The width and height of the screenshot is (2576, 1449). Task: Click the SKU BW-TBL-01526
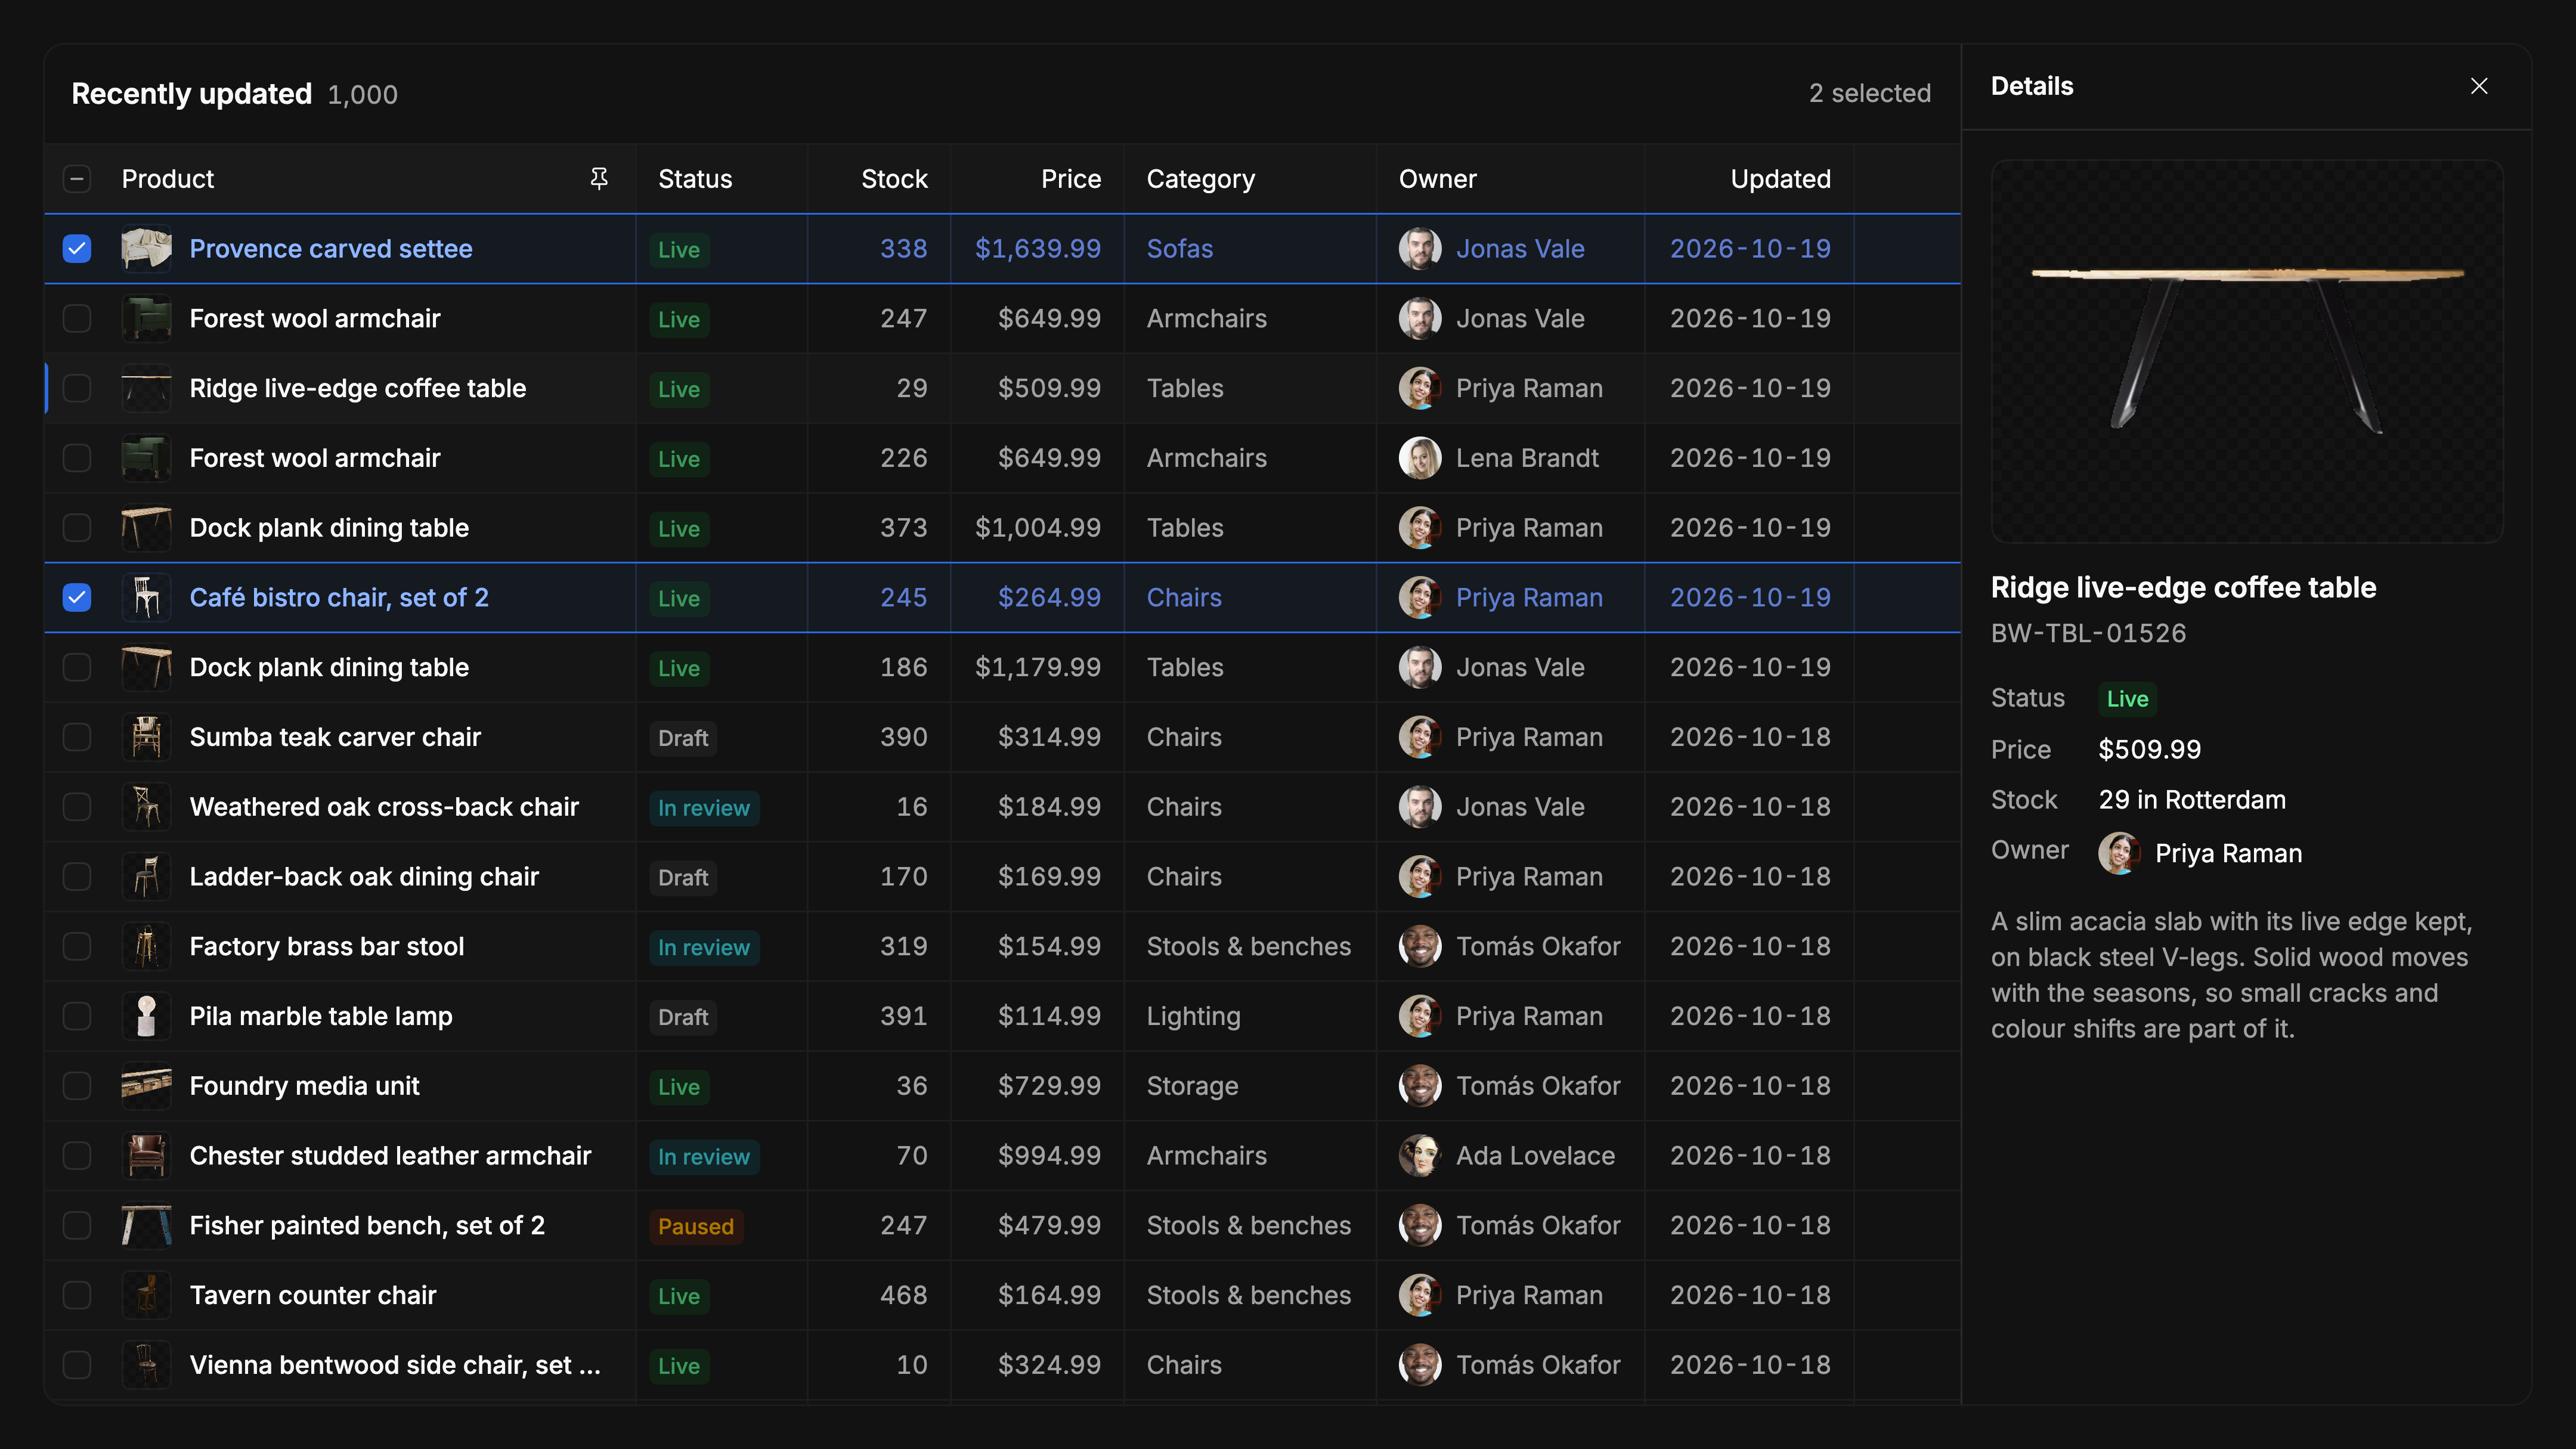[x=2088, y=633]
